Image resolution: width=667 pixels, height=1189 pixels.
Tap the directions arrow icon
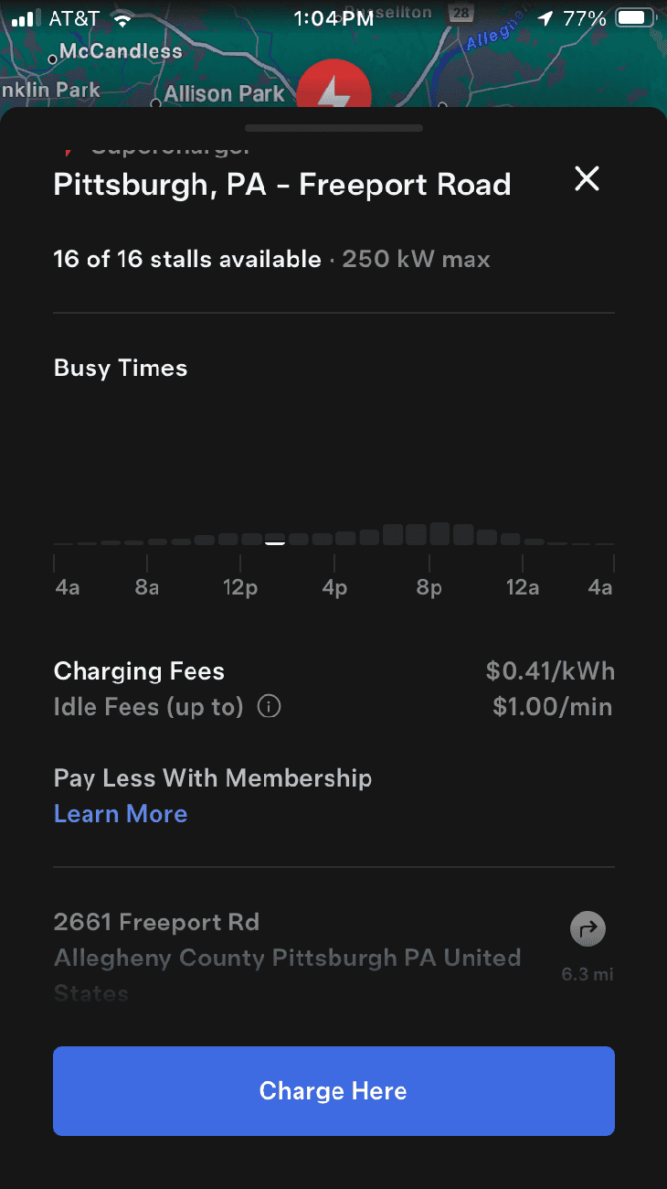coord(588,929)
